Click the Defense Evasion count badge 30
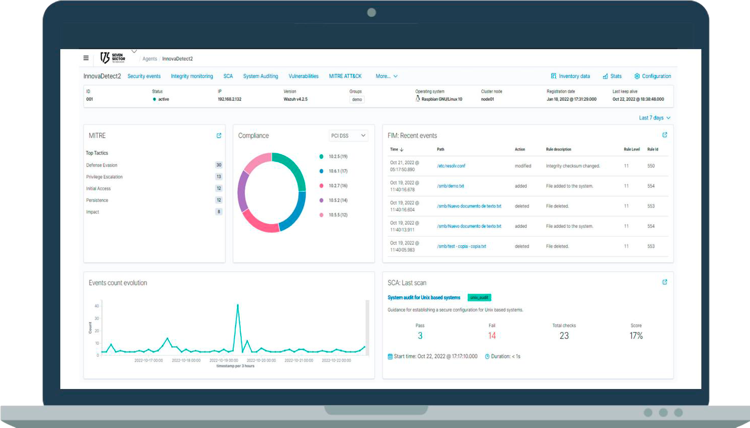 coord(219,165)
